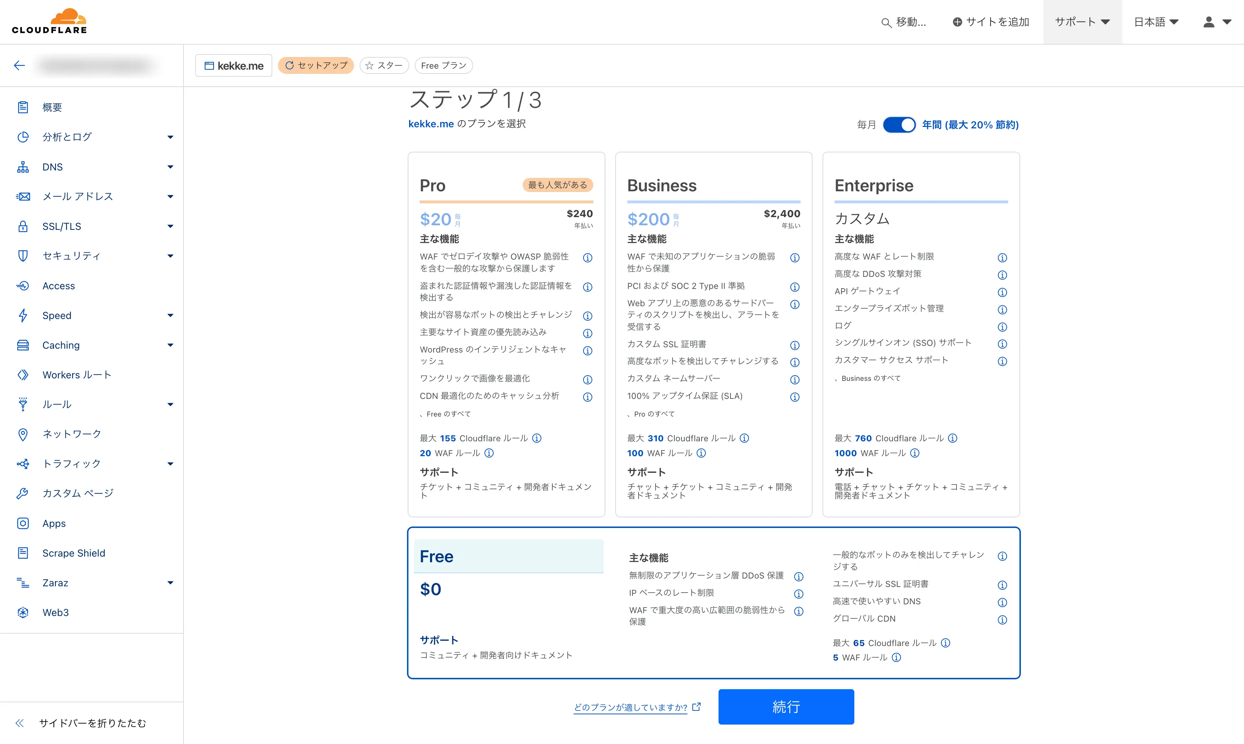1244x744 pixels.
Task: Expand the Speed section arrow
Action: [170, 315]
